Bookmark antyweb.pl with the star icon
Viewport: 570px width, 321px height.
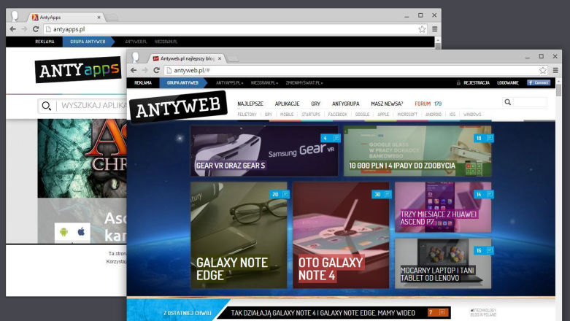[543, 70]
